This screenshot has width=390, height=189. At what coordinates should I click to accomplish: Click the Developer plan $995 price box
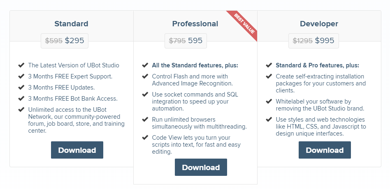click(x=313, y=41)
